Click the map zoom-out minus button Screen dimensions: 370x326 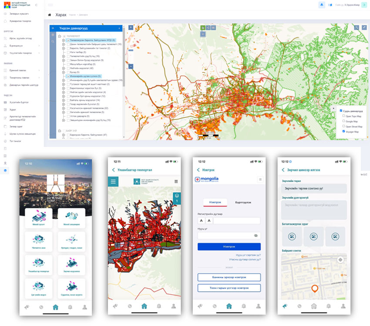[x=131, y=67]
